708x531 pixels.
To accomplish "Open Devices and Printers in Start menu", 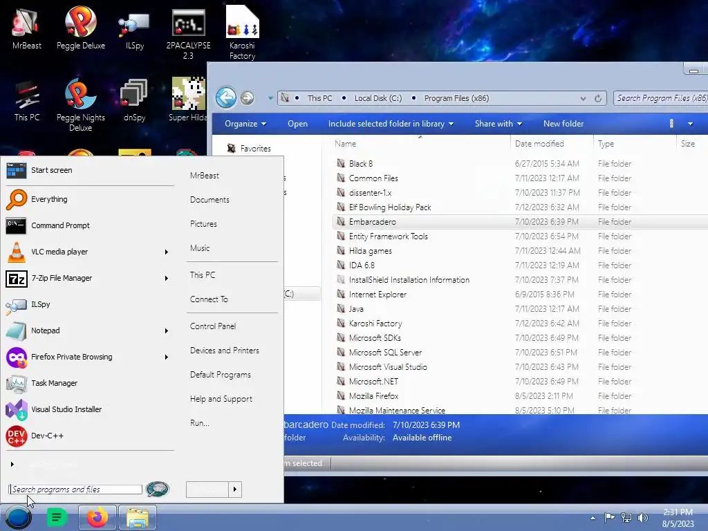I will [225, 351].
